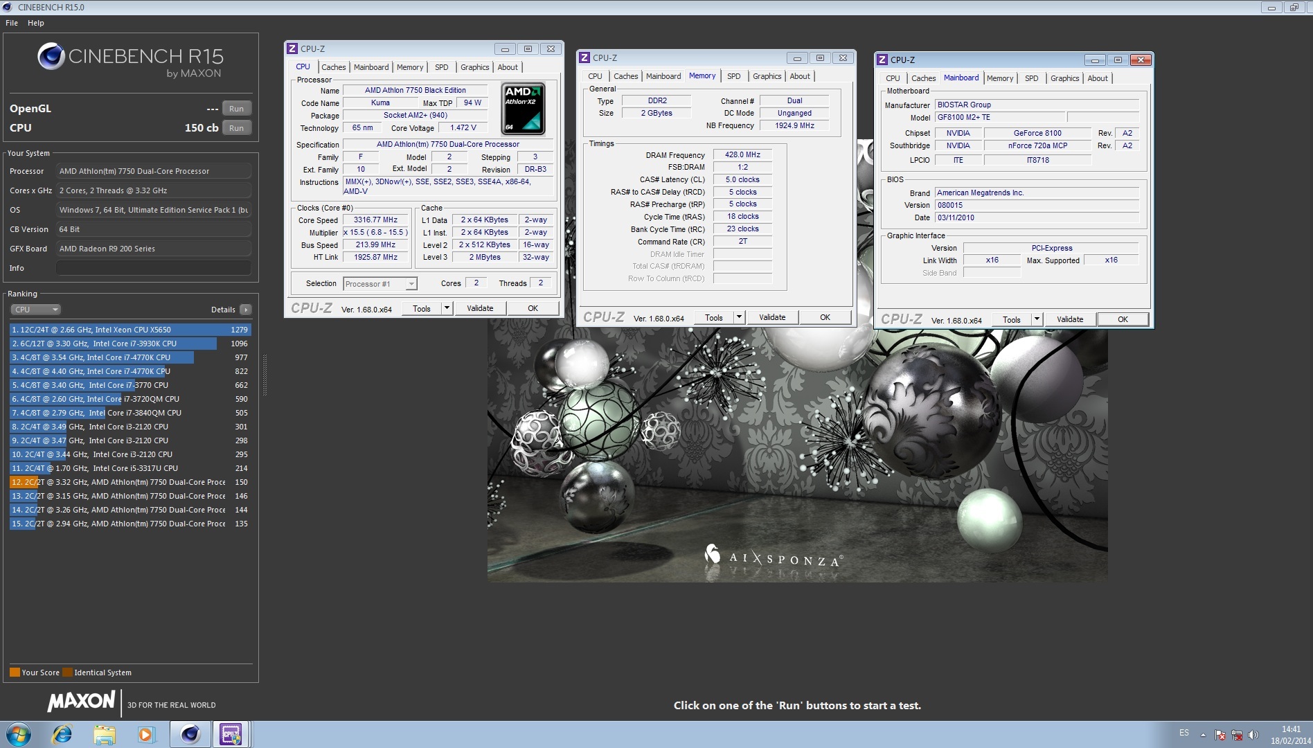Switch to Memory tab in CPU window
The width and height of the screenshot is (1313, 748).
click(410, 67)
